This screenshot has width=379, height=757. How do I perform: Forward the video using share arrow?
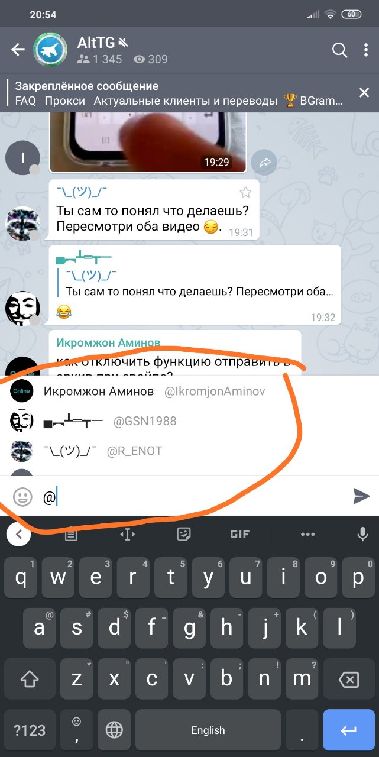[264, 162]
